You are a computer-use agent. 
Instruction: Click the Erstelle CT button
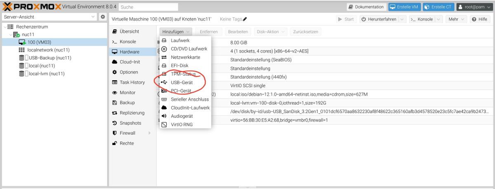pos(438,7)
